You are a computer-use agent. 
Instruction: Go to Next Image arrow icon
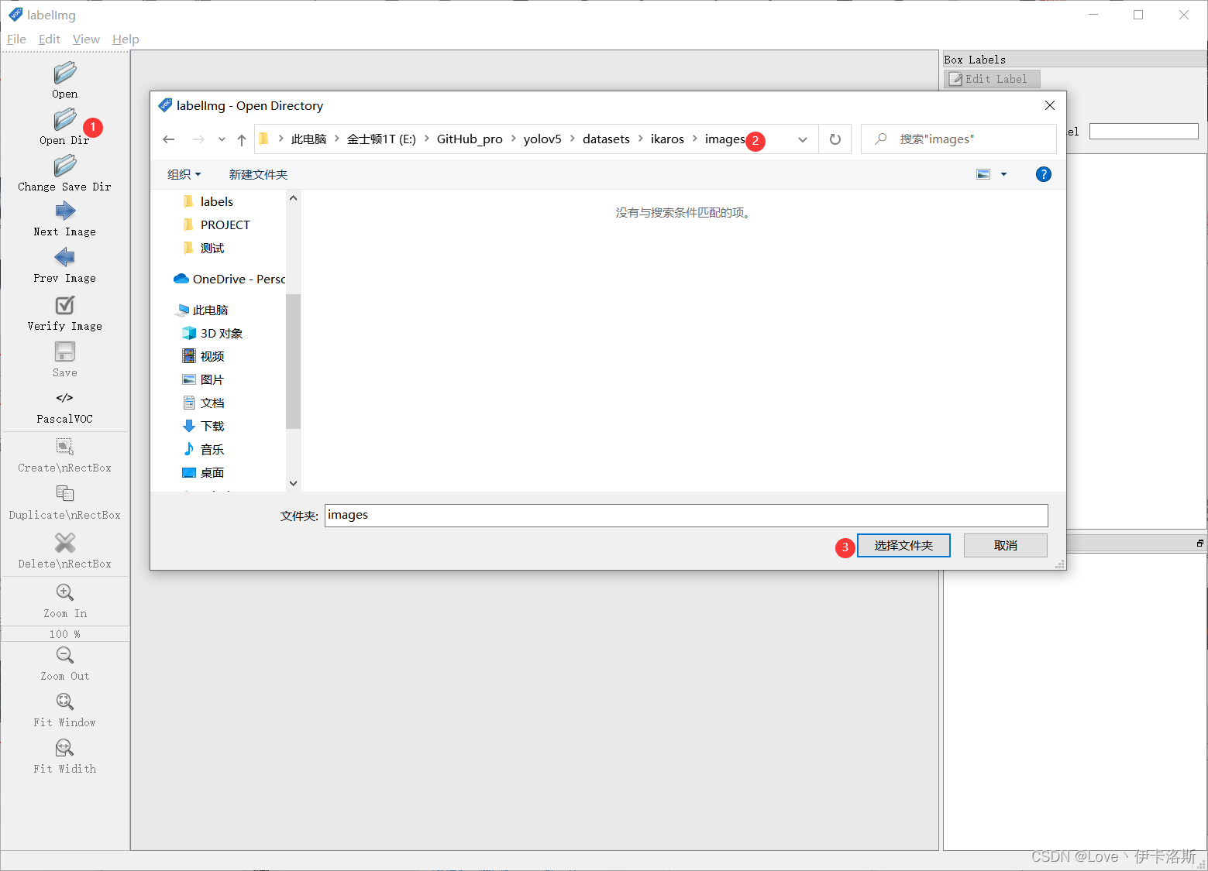pyautogui.click(x=65, y=211)
